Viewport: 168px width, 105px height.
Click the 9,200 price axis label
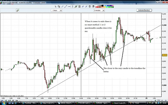click(164, 25)
